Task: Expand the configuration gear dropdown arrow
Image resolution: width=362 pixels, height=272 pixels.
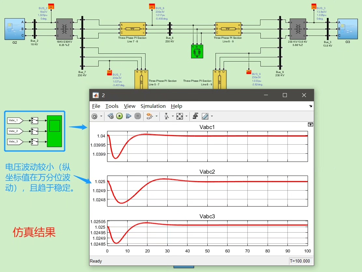Action: coord(101,116)
